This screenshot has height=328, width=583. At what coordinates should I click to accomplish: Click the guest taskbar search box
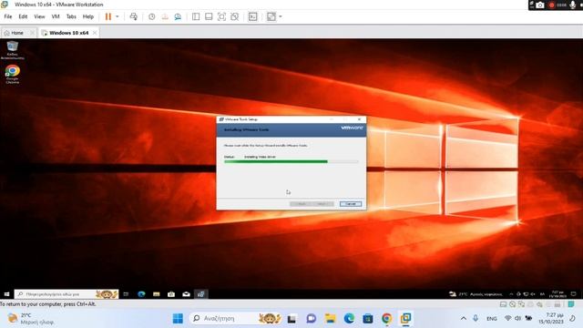66,294
